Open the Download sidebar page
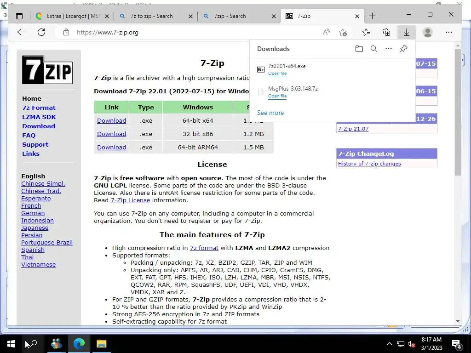 pyautogui.click(x=39, y=126)
